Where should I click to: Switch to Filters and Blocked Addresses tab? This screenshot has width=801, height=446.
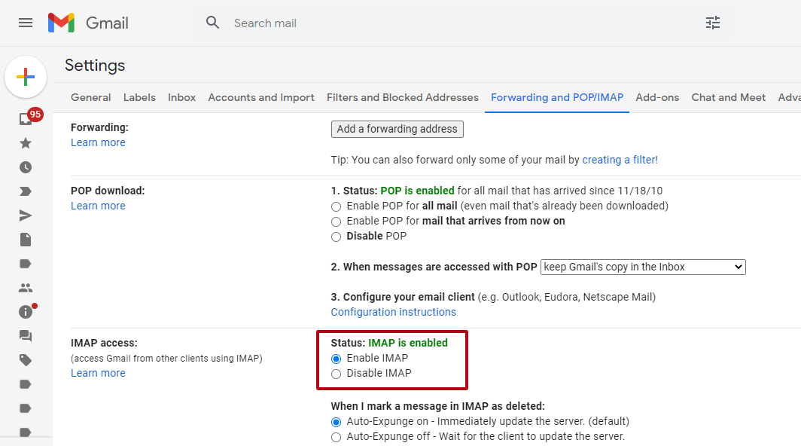click(x=403, y=97)
